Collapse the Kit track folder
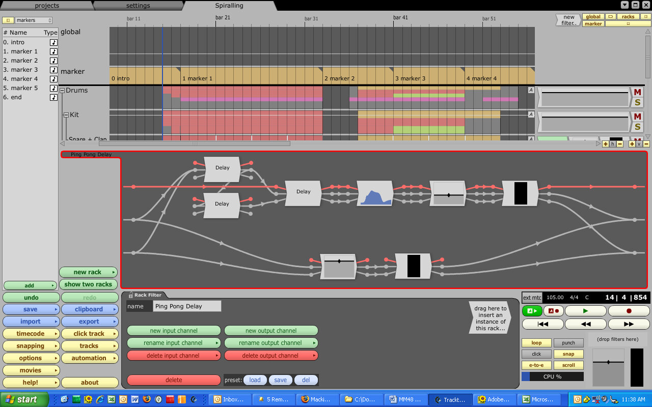This screenshot has width=652, height=407. pos(66,115)
